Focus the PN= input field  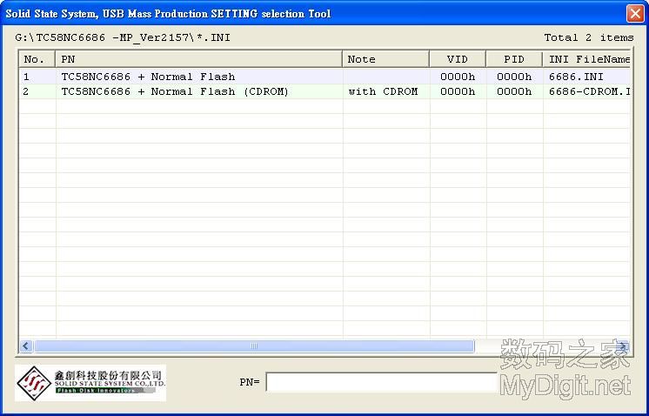[x=381, y=382]
